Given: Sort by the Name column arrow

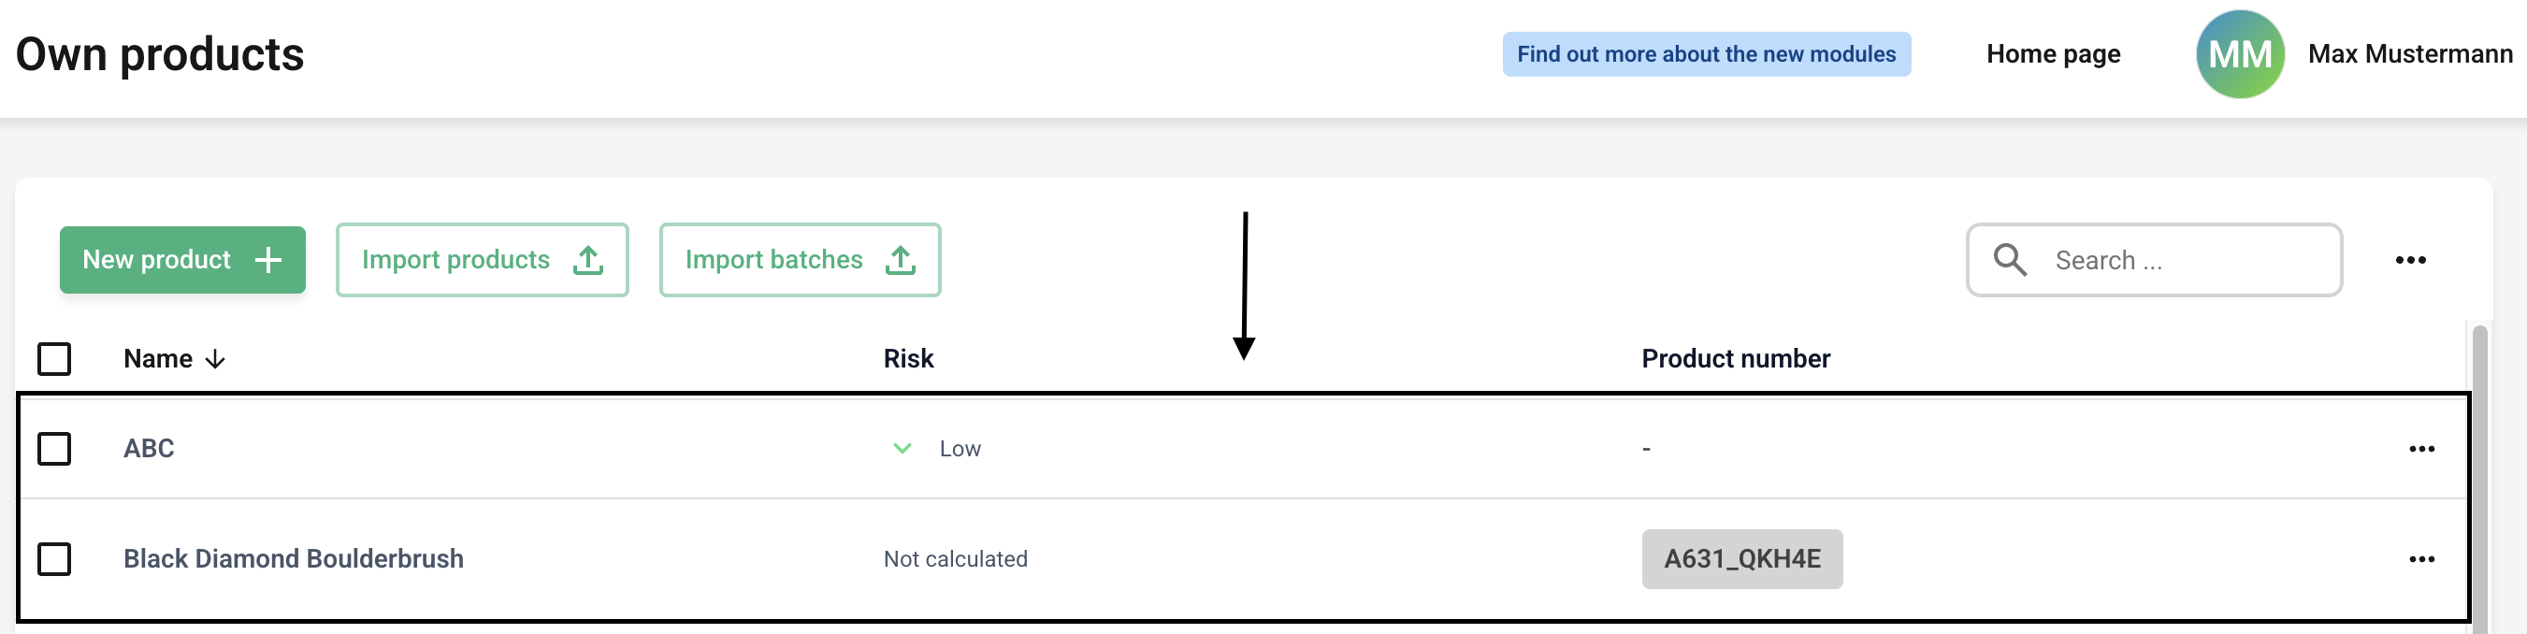Looking at the screenshot, I should [216, 359].
